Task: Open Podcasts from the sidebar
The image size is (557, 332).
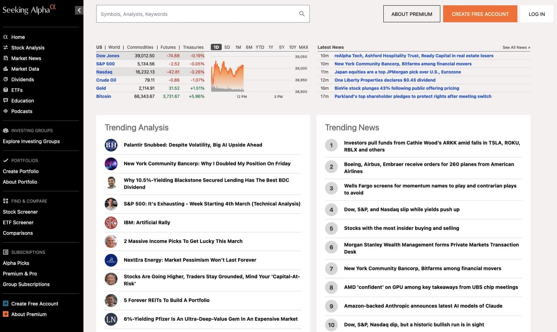Action: click(x=22, y=111)
